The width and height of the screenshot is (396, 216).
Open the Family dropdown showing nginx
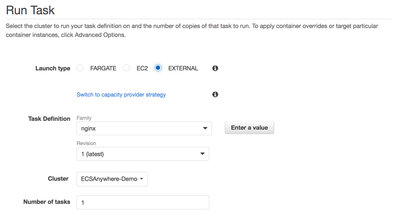(x=144, y=128)
